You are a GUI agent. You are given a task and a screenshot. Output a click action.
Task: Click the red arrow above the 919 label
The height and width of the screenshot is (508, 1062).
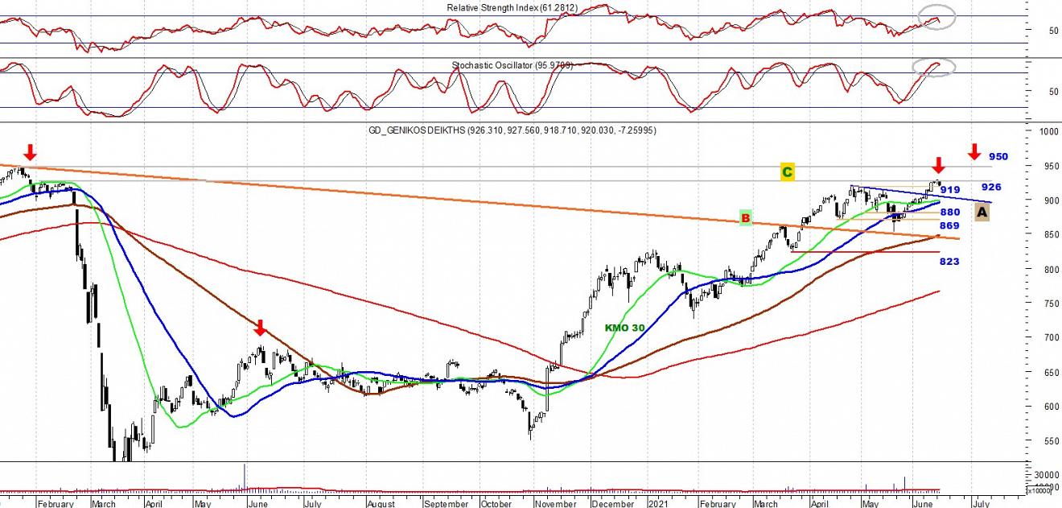tap(938, 166)
